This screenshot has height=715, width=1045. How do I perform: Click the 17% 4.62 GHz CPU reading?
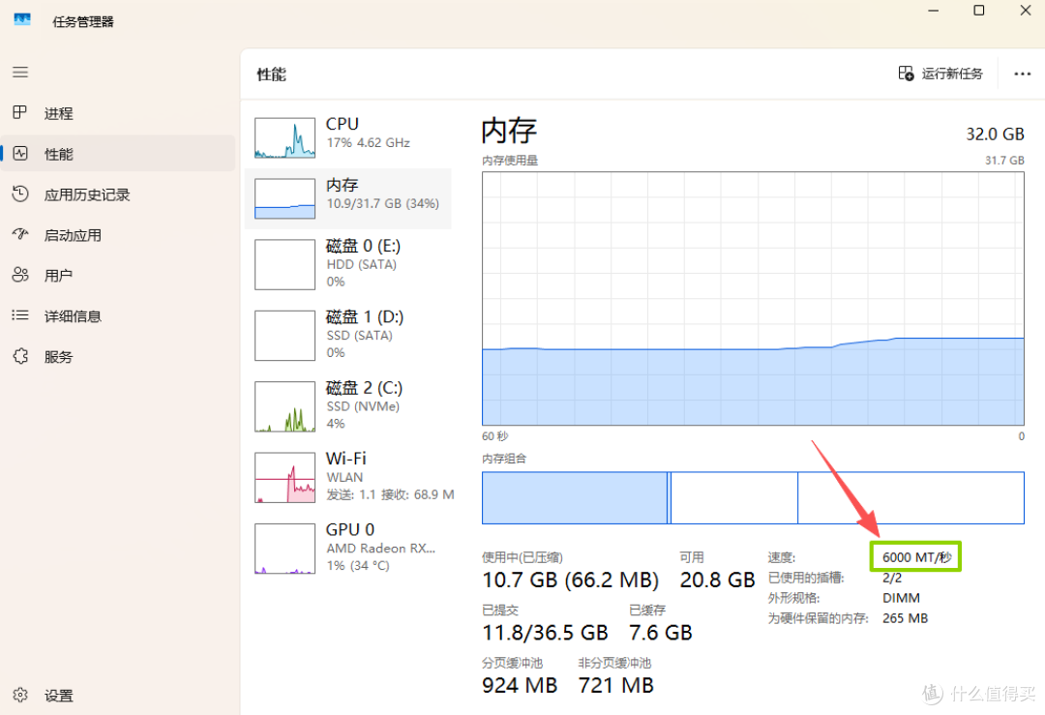click(x=368, y=142)
